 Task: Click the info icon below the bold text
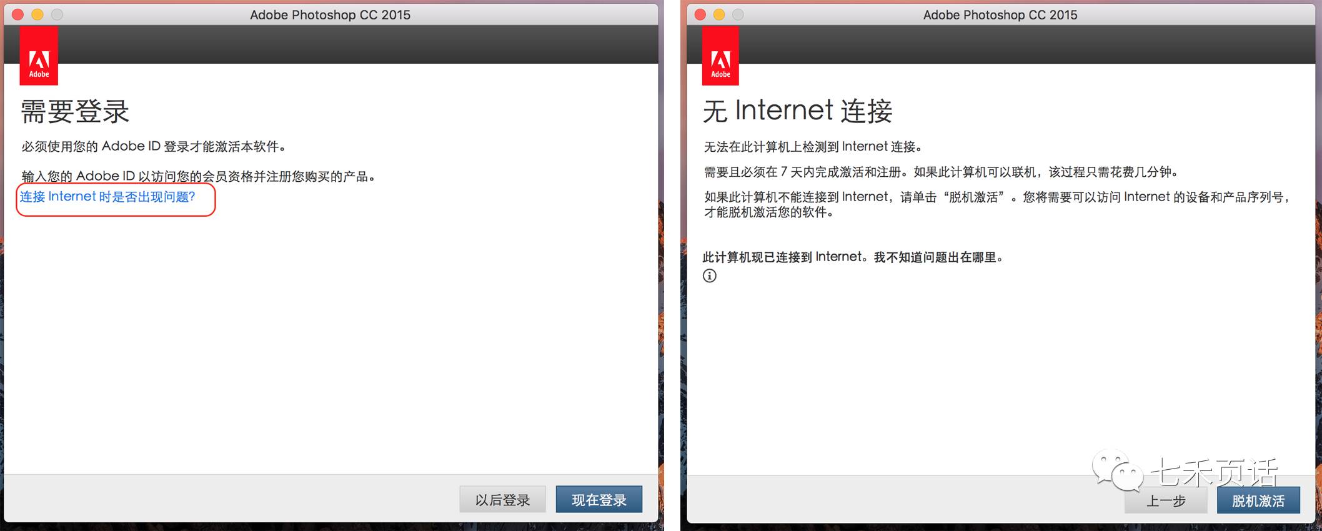point(710,275)
